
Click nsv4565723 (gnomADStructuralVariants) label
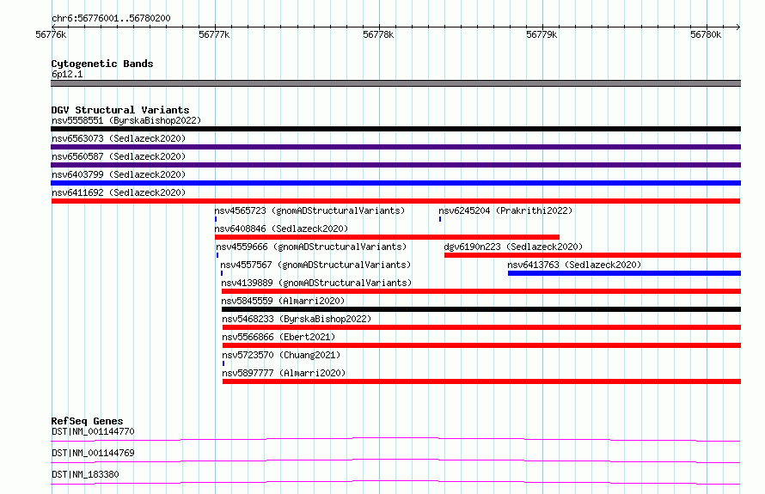pyautogui.click(x=309, y=210)
